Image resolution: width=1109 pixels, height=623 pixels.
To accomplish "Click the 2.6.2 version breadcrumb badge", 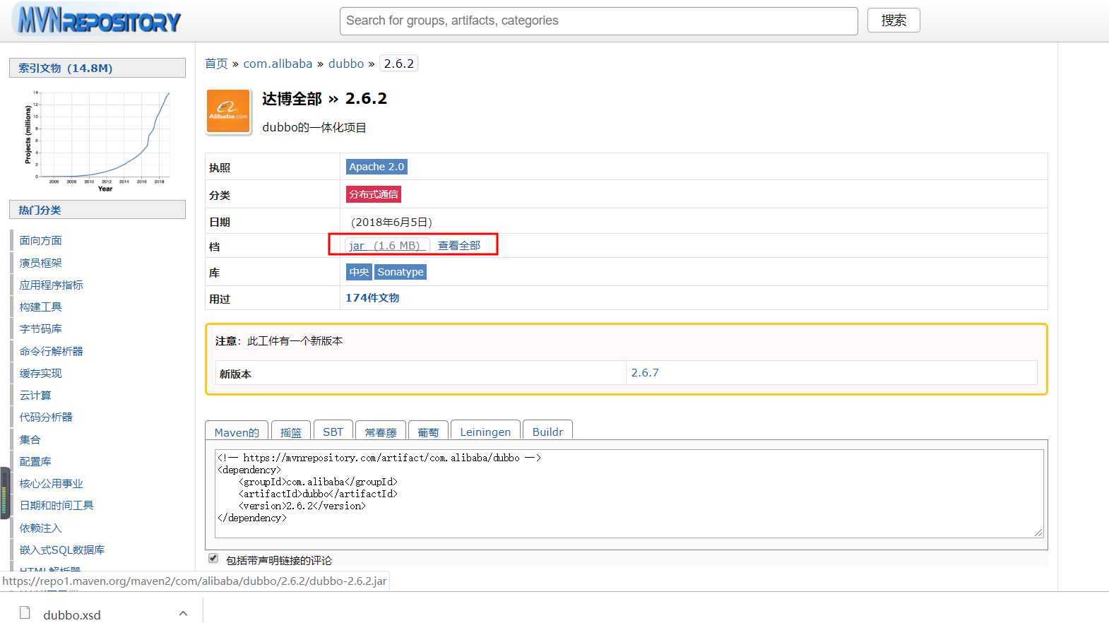I will click(x=399, y=64).
